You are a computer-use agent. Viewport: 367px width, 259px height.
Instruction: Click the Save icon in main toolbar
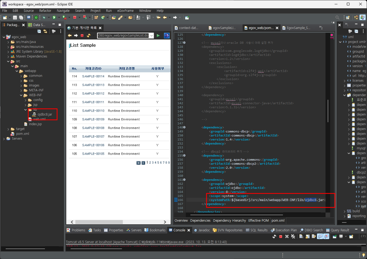tap(15, 17)
